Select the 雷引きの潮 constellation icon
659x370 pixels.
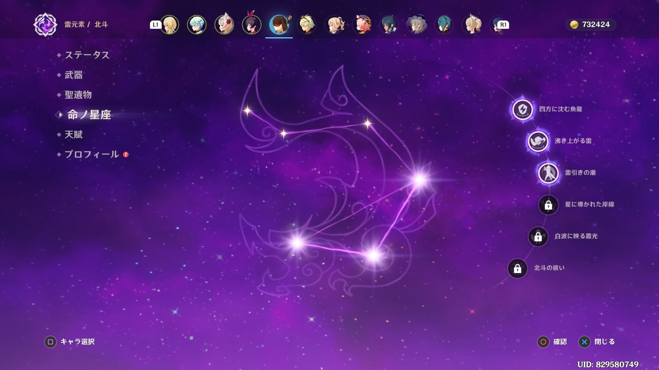[x=548, y=173]
